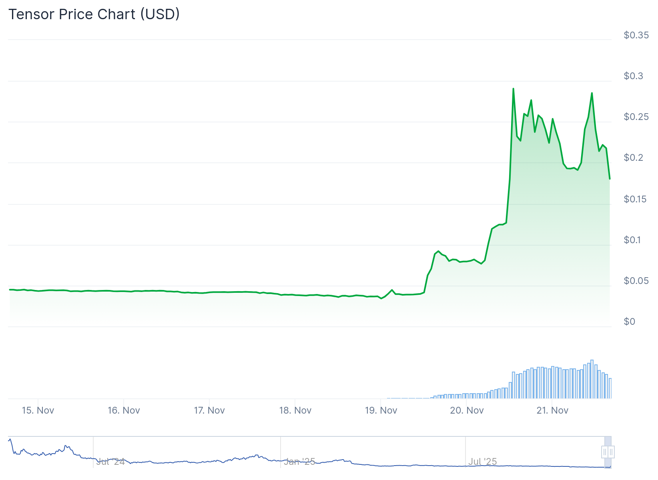Screen dimensions: 658x480
Task: Click the $0.2 price axis label
Action: 633,158
